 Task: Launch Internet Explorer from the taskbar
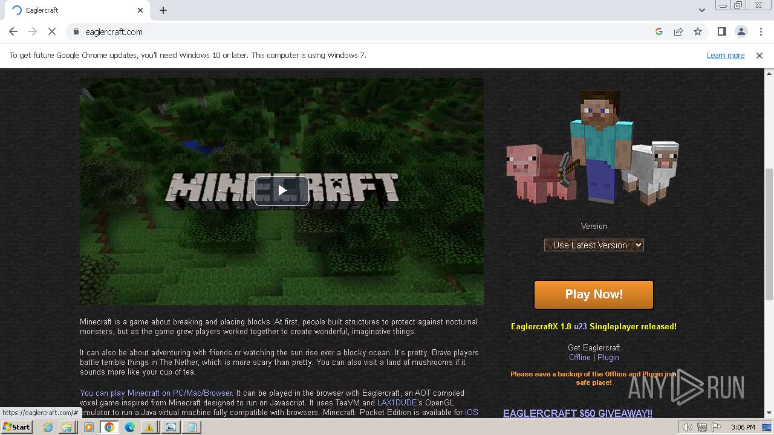click(x=48, y=427)
